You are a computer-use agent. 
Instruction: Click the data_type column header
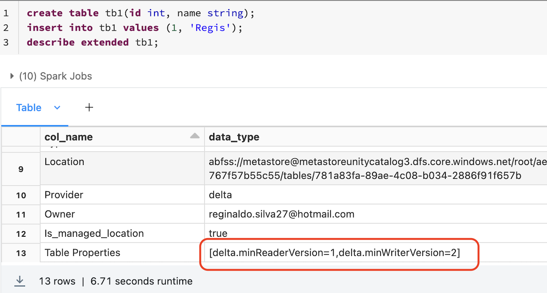376,137
